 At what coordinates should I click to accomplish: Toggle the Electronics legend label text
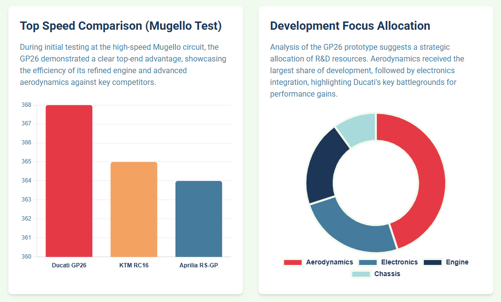[399, 262]
